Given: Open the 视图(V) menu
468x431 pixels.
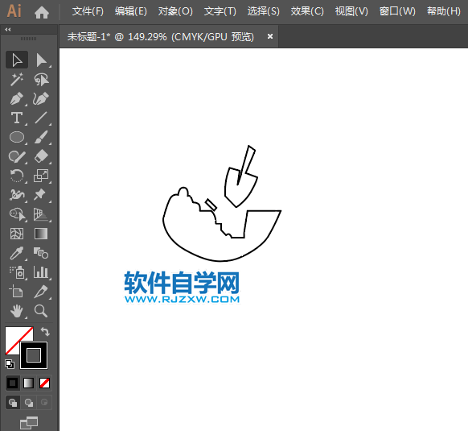Looking at the screenshot, I should point(351,11).
